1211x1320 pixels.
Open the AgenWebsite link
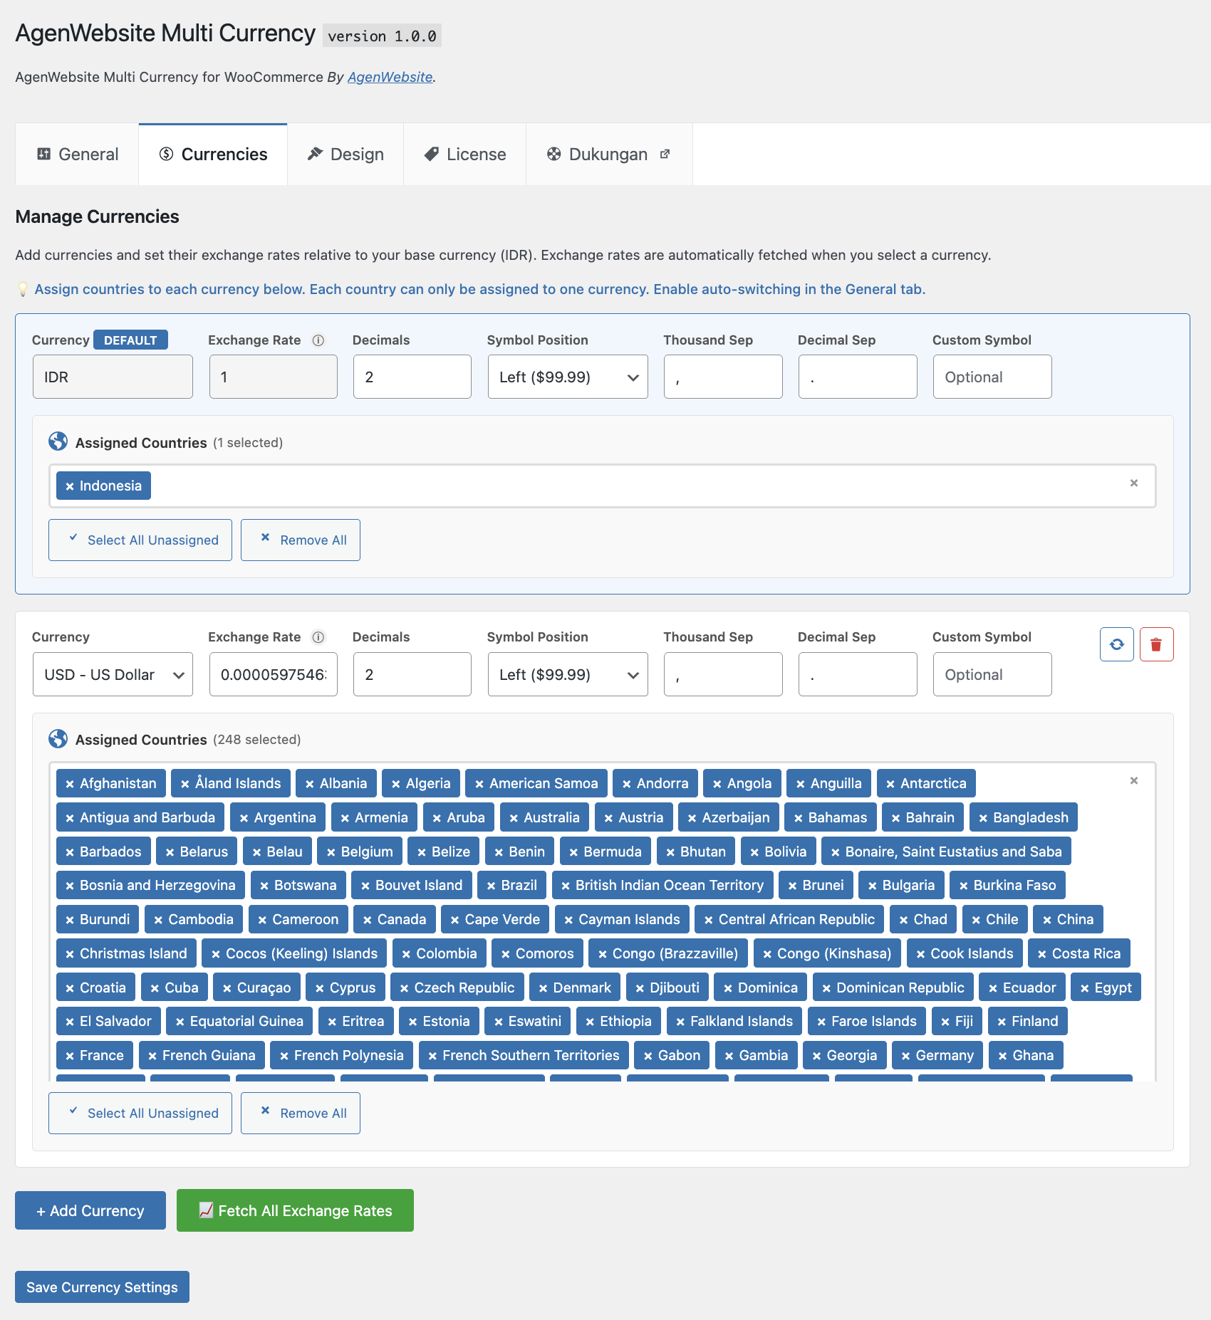[389, 77]
